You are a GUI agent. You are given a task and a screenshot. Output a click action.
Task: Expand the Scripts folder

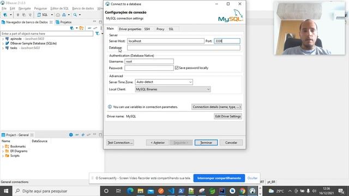point(3,156)
